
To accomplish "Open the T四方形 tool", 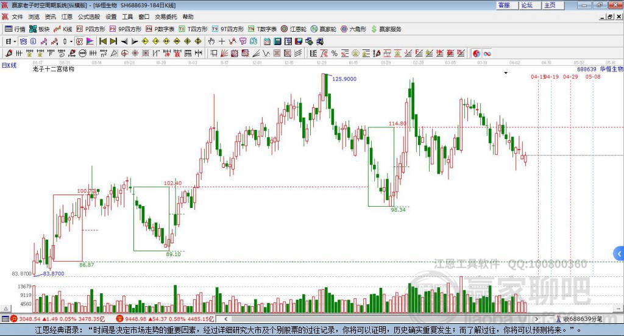I will [193, 29].
